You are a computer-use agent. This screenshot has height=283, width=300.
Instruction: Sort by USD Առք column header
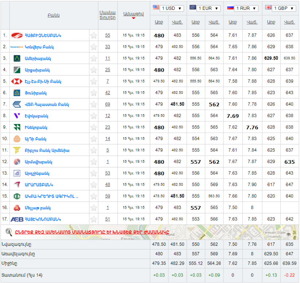[159, 22]
